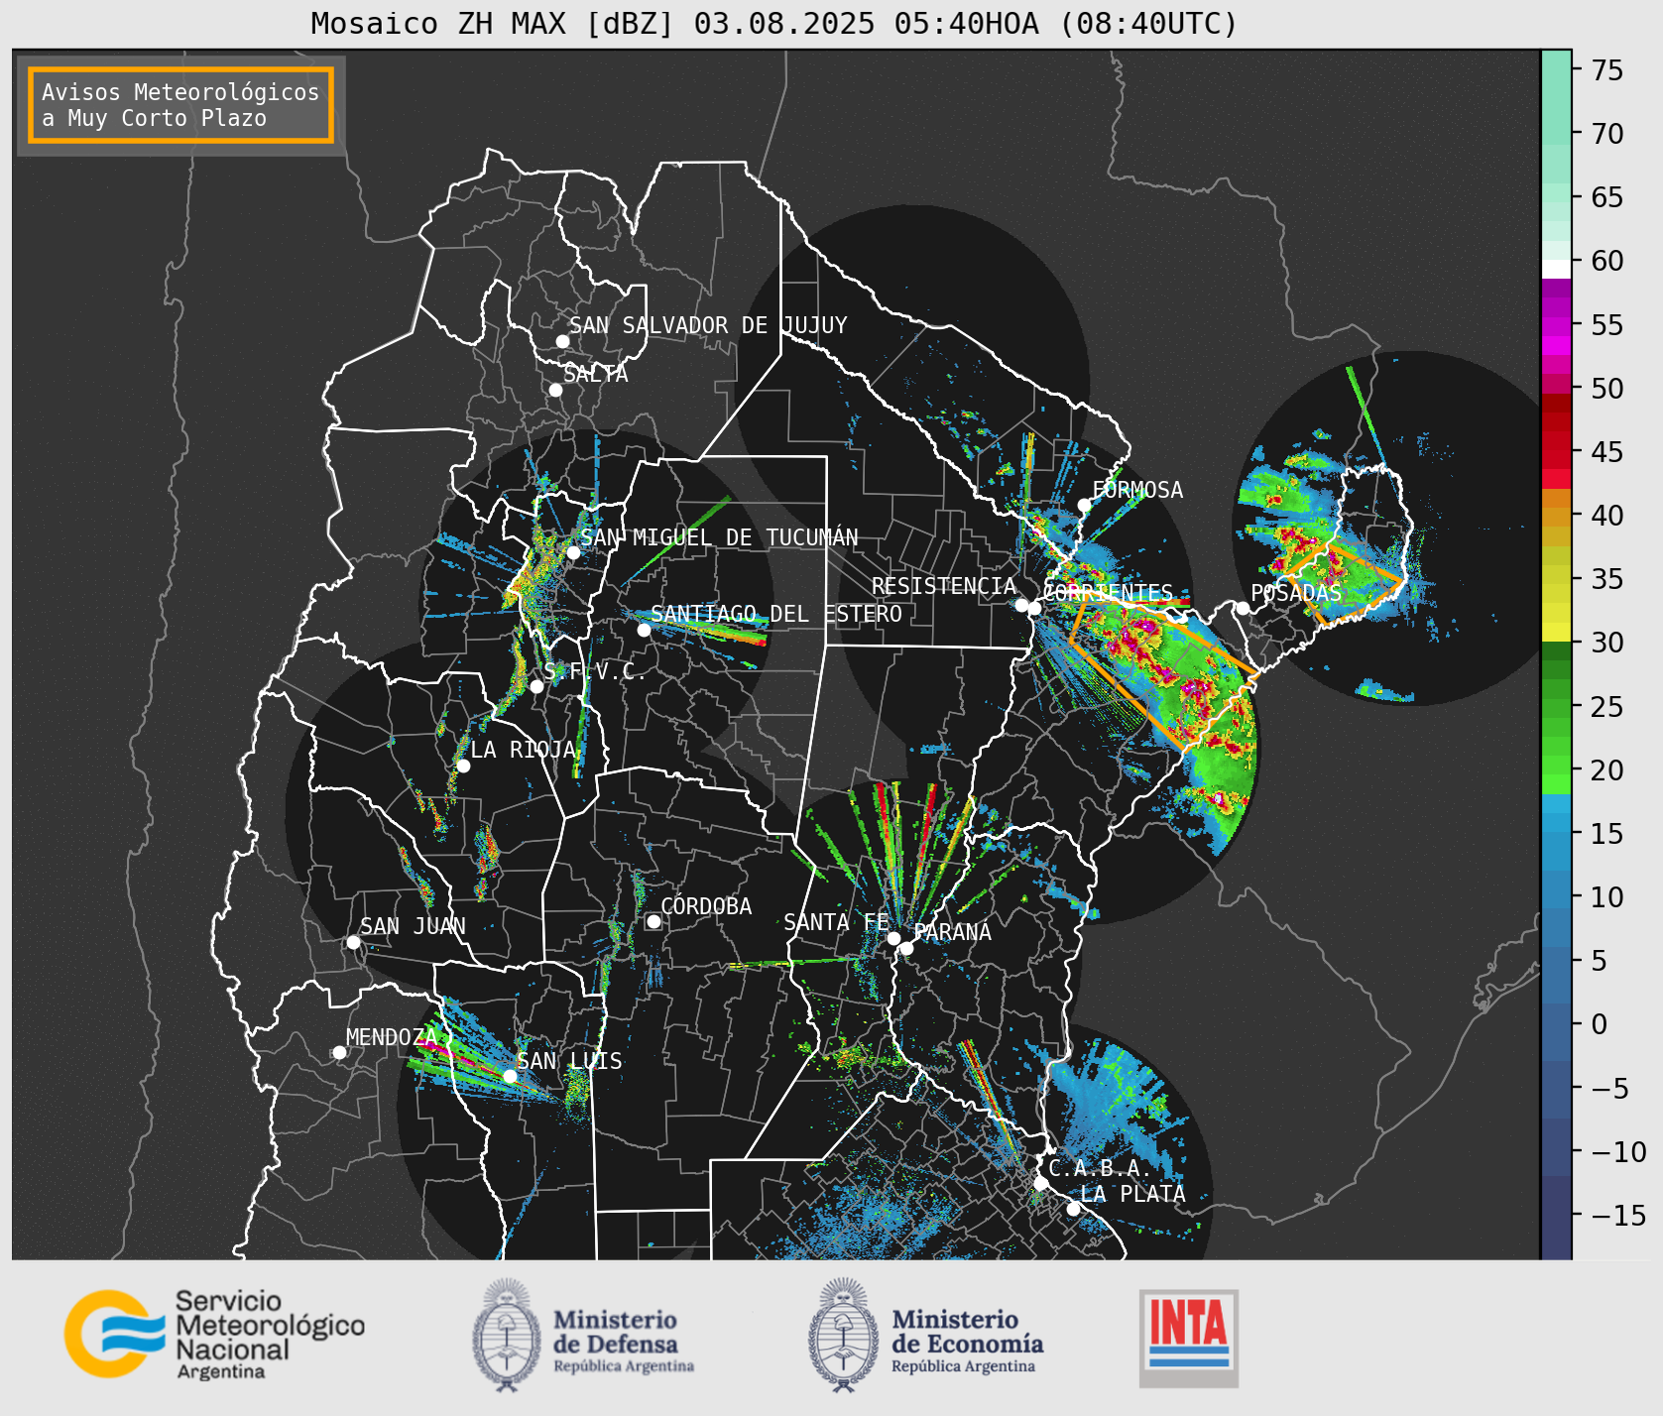Viewport: 1663px width, 1416px height.
Task: Click the Avisos Meteorológicos a Muy Corto Plazo box
Action: (x=180, y=105)
